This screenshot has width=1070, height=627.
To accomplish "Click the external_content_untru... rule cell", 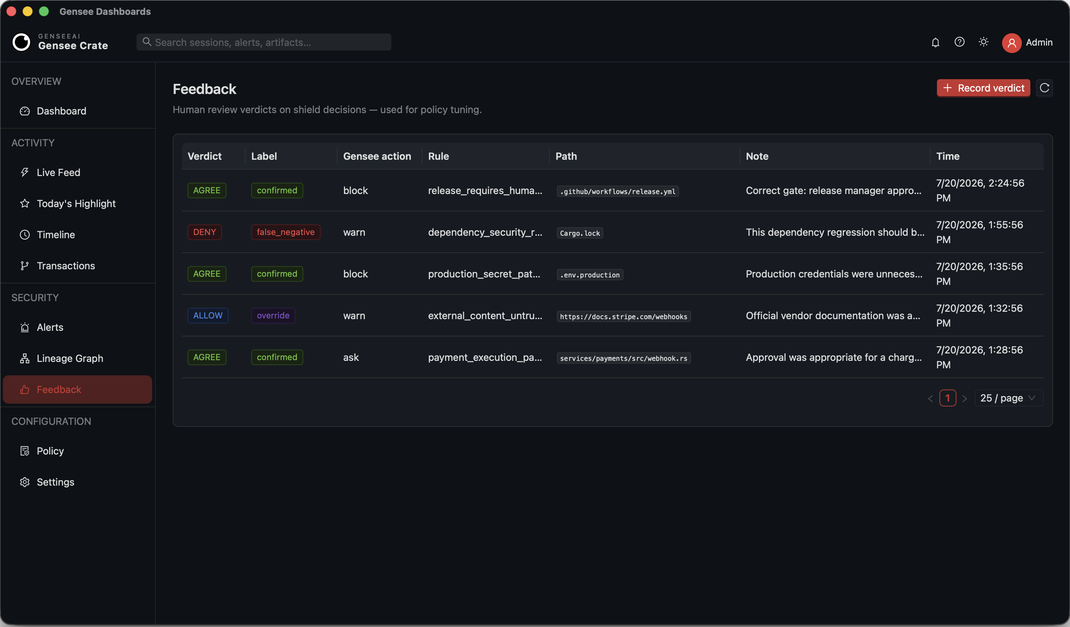I will [x=485, y=316].
